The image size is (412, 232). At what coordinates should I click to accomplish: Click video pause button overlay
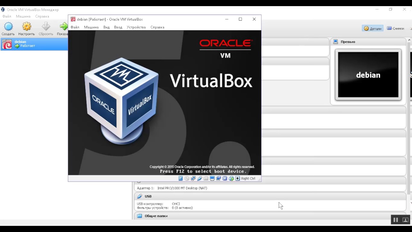point(396,220)
